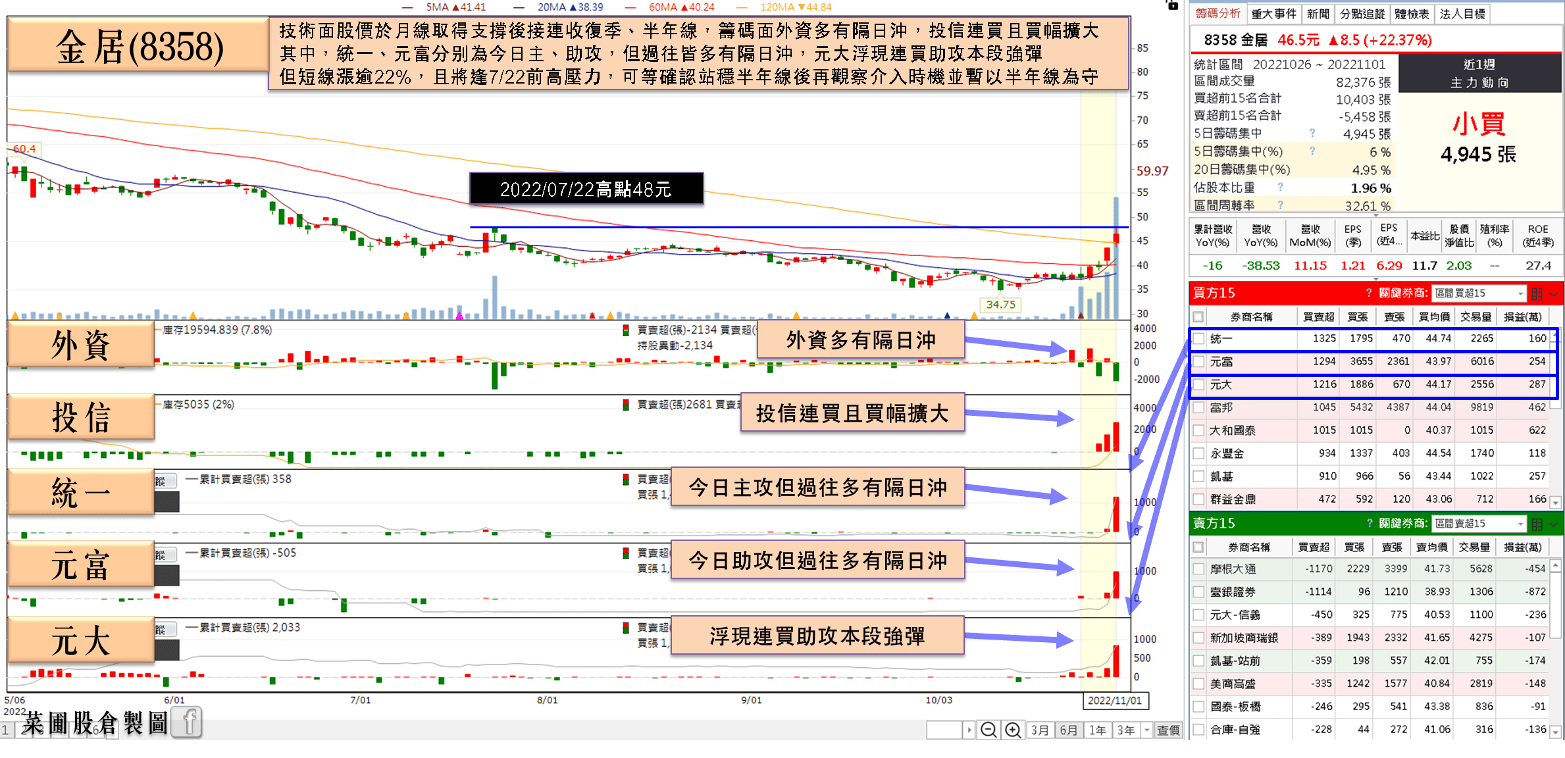Click the 5MA 41.41 legend label

[x=455, y=7]
